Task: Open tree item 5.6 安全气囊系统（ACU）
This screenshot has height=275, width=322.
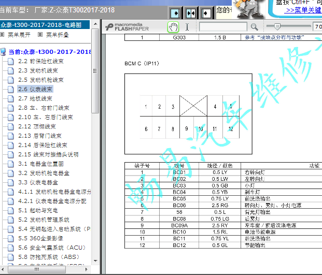Action: (x=52, y=248)
